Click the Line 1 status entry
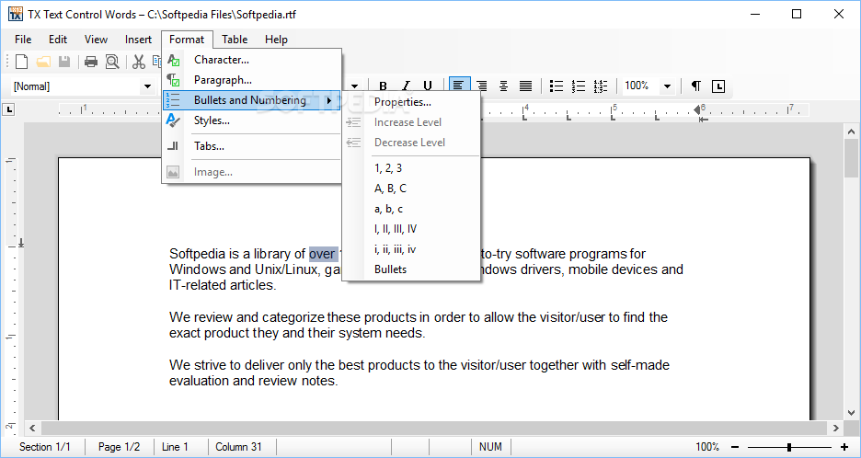Image resolution: width=861 pixels, height=458 pixels. 175,447
